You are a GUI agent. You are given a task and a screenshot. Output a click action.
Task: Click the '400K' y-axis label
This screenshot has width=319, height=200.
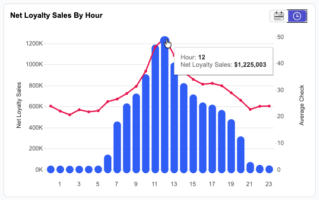click(x=36, y=128)
